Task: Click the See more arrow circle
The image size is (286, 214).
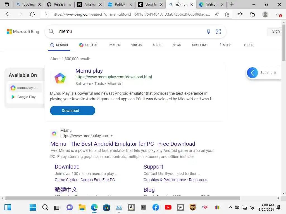Action: [x=252, y=73]
